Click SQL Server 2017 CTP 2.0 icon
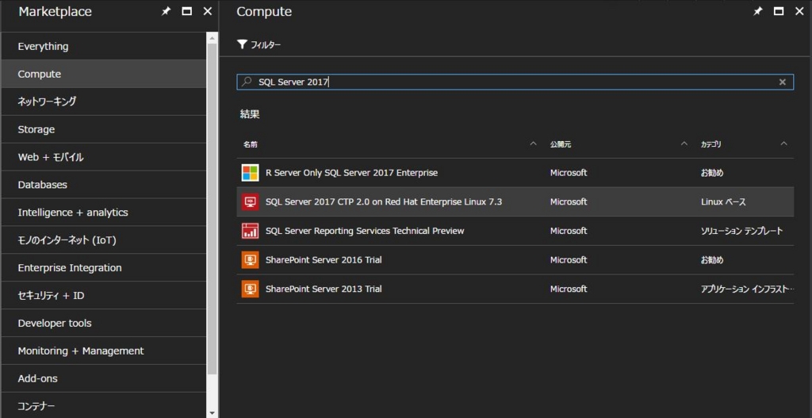The width and height of the screenshot is (812, 418). pos(250,201)
